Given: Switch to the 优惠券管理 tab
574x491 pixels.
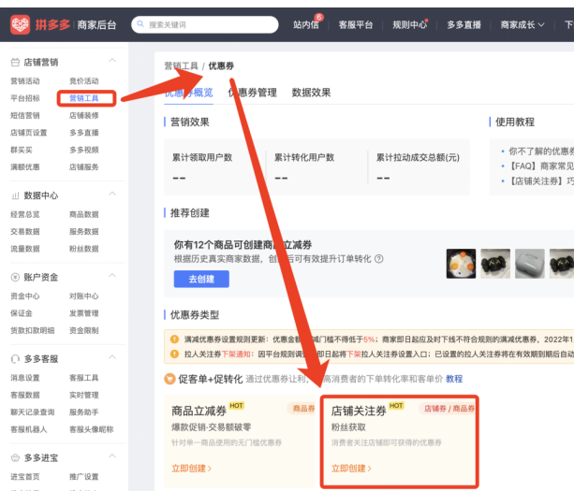Looking at the screenshot, I should (x=253, y=93).
